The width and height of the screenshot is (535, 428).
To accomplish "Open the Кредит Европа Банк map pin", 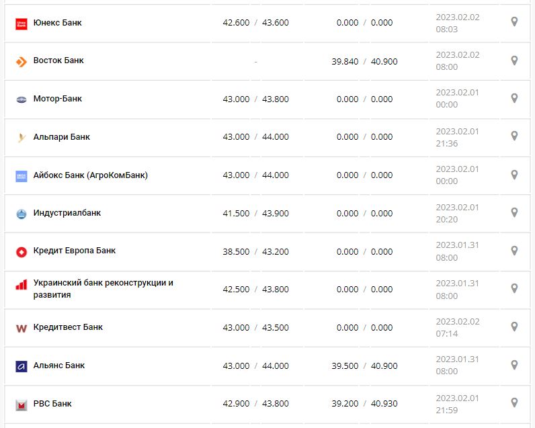I will point(514,251).
